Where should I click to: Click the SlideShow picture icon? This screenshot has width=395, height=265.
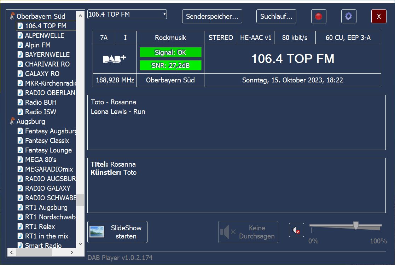(97, 232)
